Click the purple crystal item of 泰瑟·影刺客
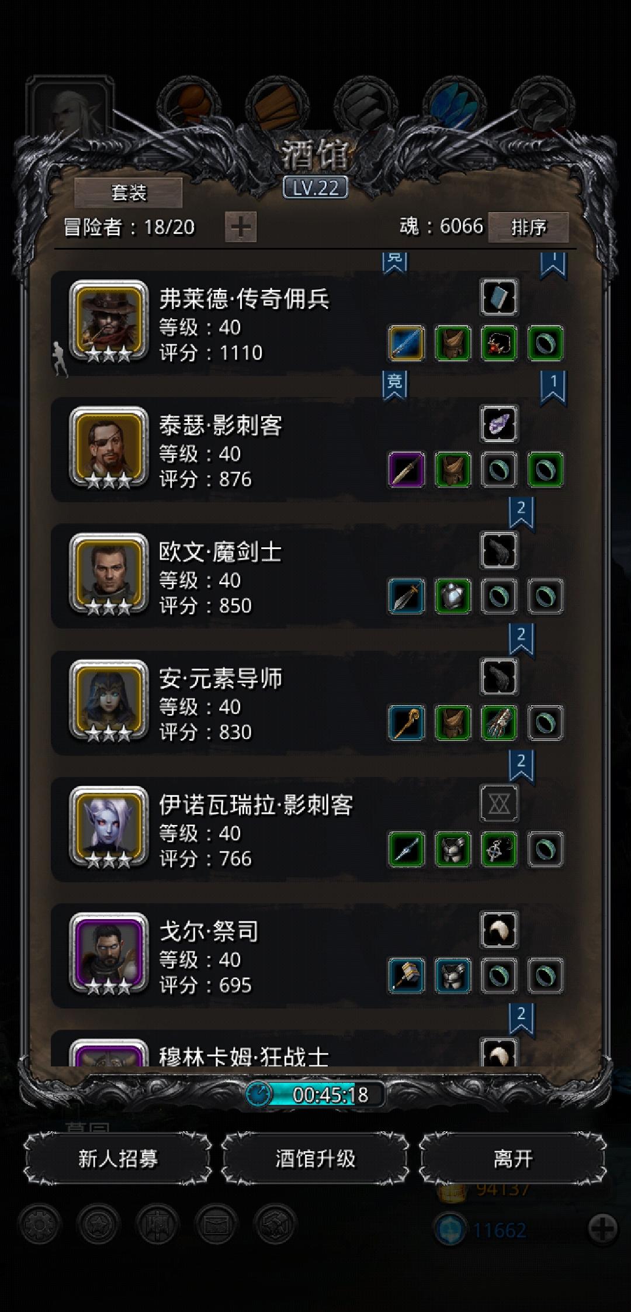 pos(499,424)
